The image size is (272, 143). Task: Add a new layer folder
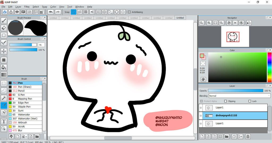[x=227, y=137]
